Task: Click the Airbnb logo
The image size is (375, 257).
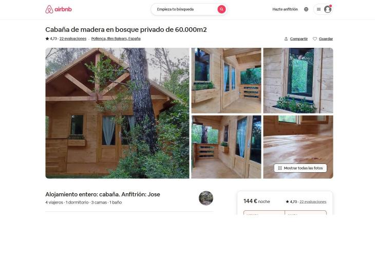Action: coord(59,9)
